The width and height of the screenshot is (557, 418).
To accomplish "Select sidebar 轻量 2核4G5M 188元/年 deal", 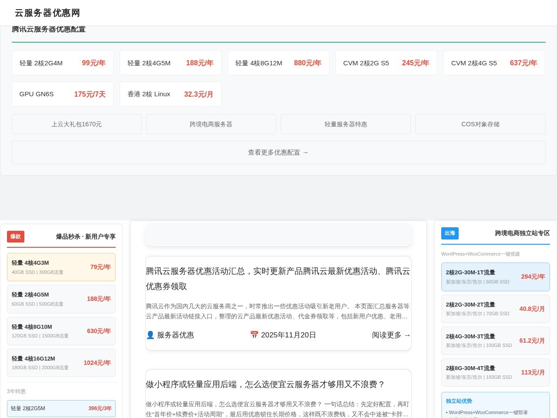I will (x=61, y=299).
